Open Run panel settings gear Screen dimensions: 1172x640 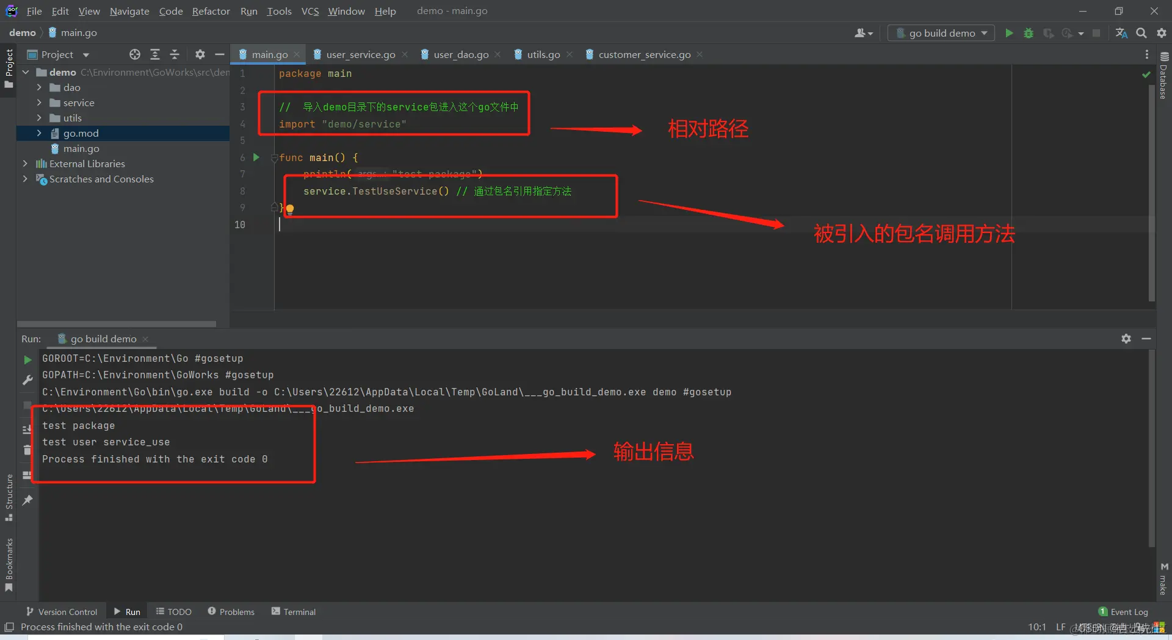pos(1126,339)
